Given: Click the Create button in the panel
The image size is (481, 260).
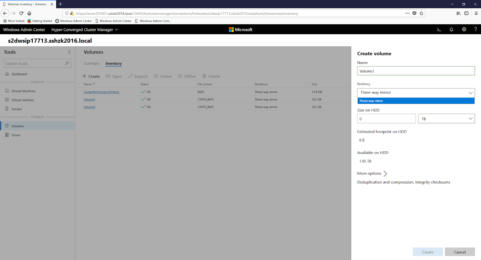Looking at the screenshot, I should 427,252.
